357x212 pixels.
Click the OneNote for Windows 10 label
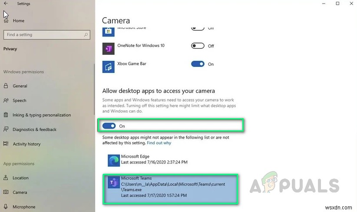click(141, 46)
